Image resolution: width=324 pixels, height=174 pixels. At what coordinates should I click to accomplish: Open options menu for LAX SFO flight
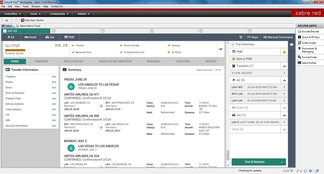pyautogui.click(x=284, y=87)
